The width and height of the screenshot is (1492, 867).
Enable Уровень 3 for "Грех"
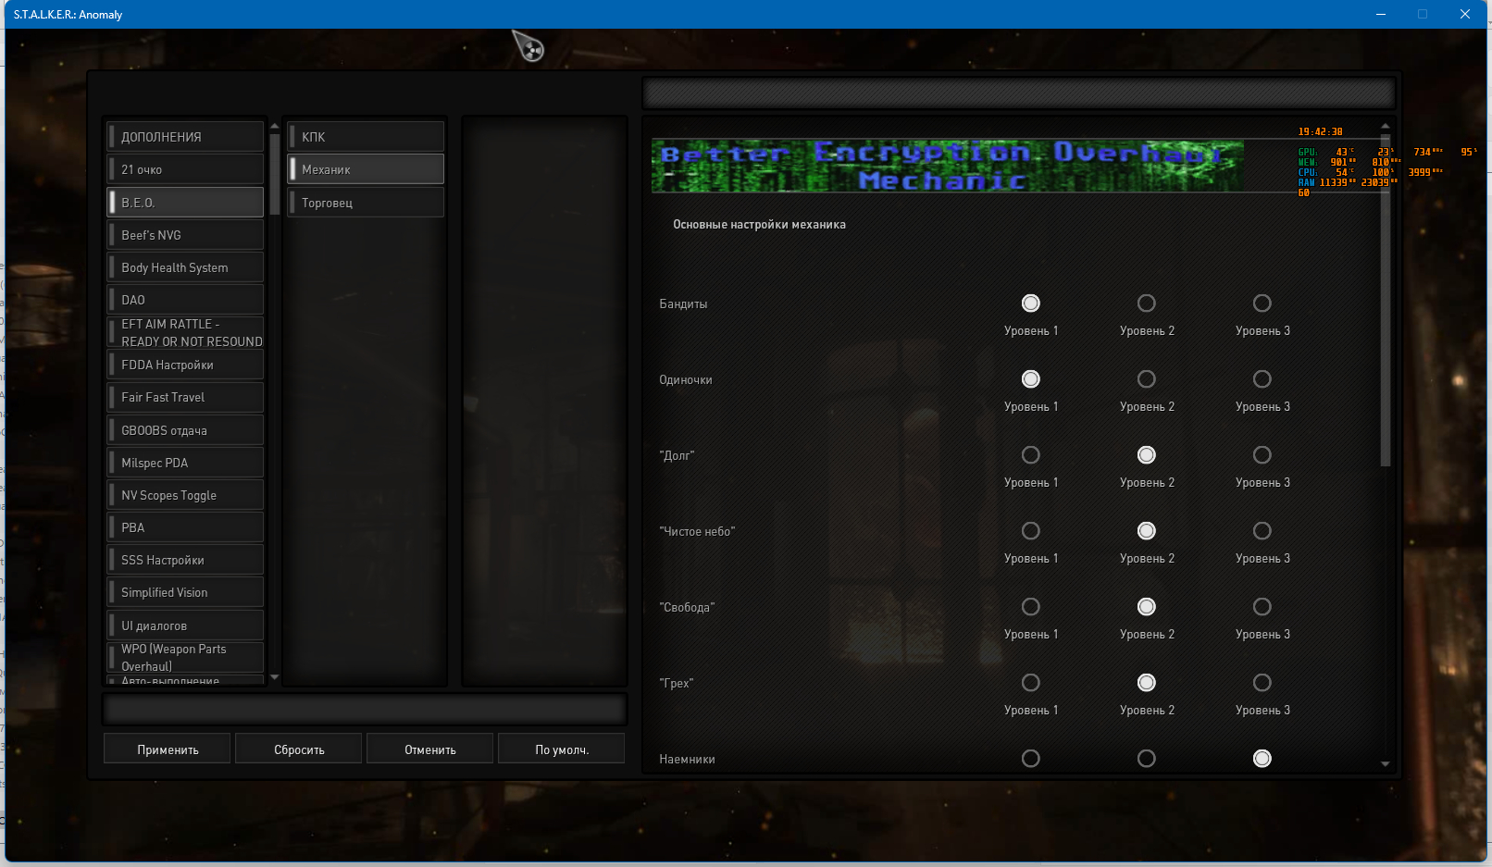[1262, 683]
